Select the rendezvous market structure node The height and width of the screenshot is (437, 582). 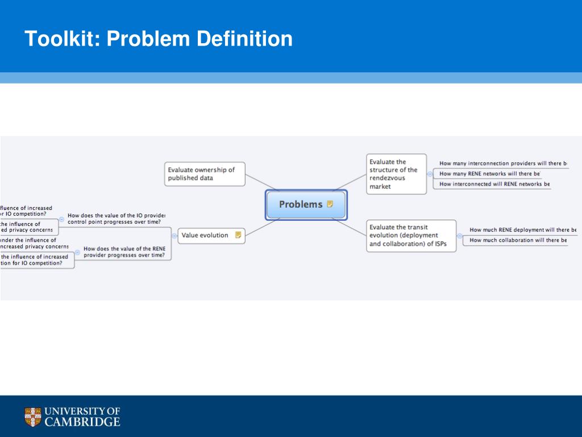click(x=396, y=174)
